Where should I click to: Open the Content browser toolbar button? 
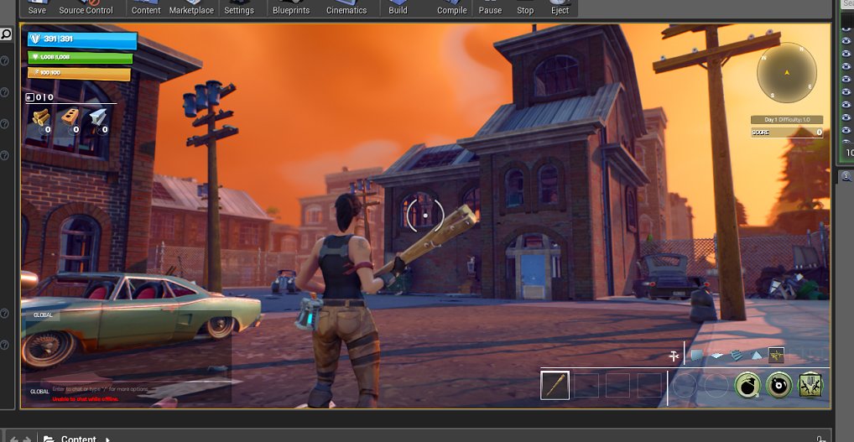pyautogui.click(x=146, y=8)
